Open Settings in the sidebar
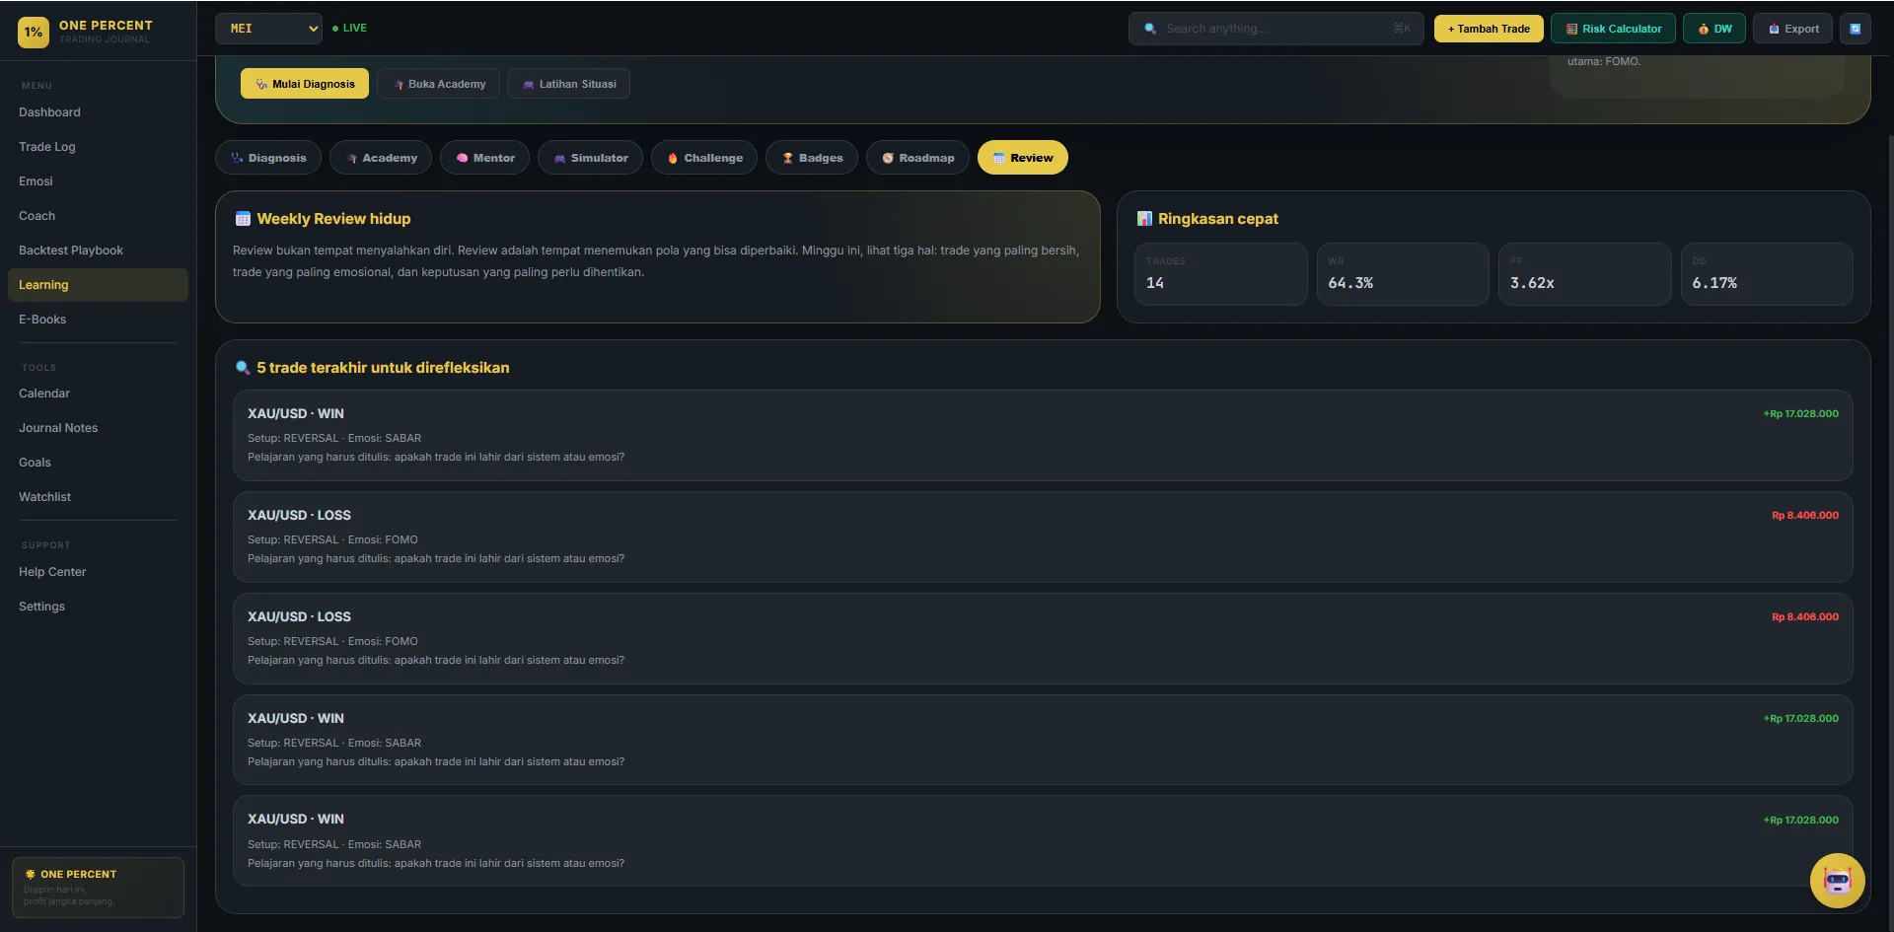 point(98,607)
